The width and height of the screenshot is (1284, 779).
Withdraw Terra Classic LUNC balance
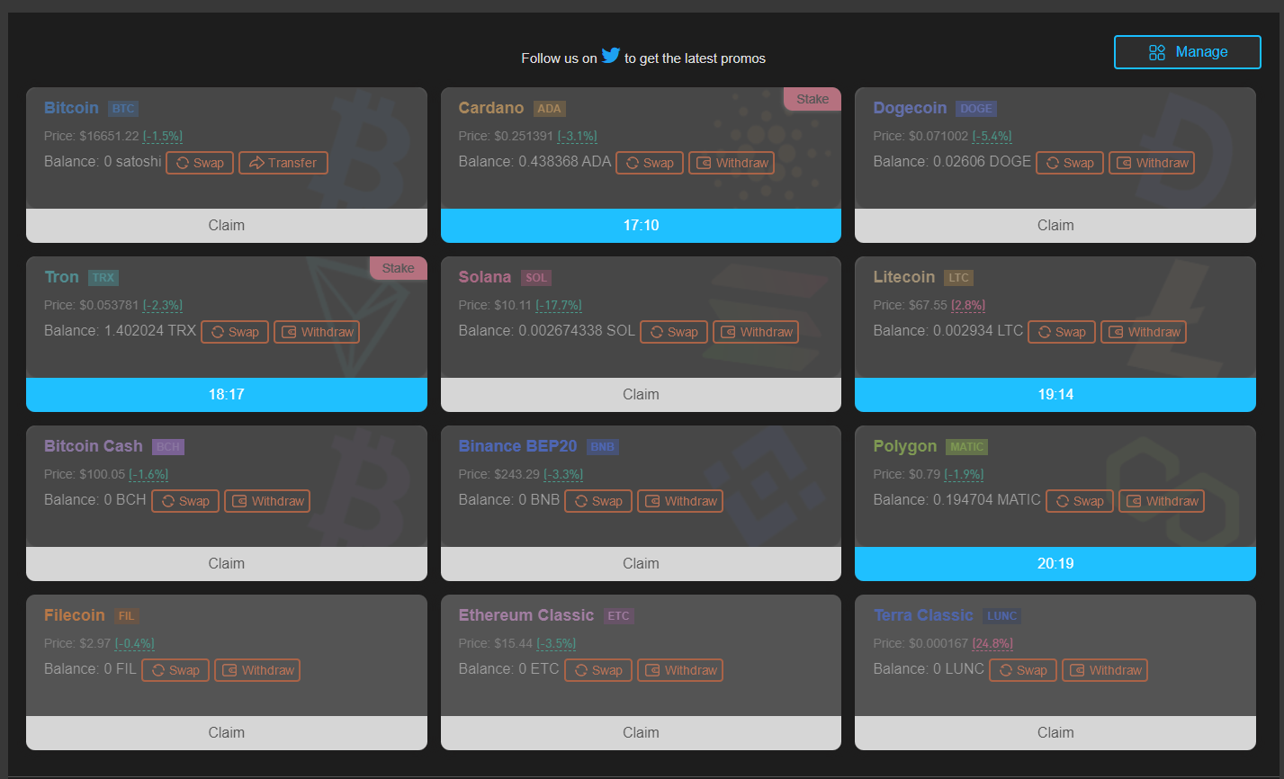coord(1105,670)
